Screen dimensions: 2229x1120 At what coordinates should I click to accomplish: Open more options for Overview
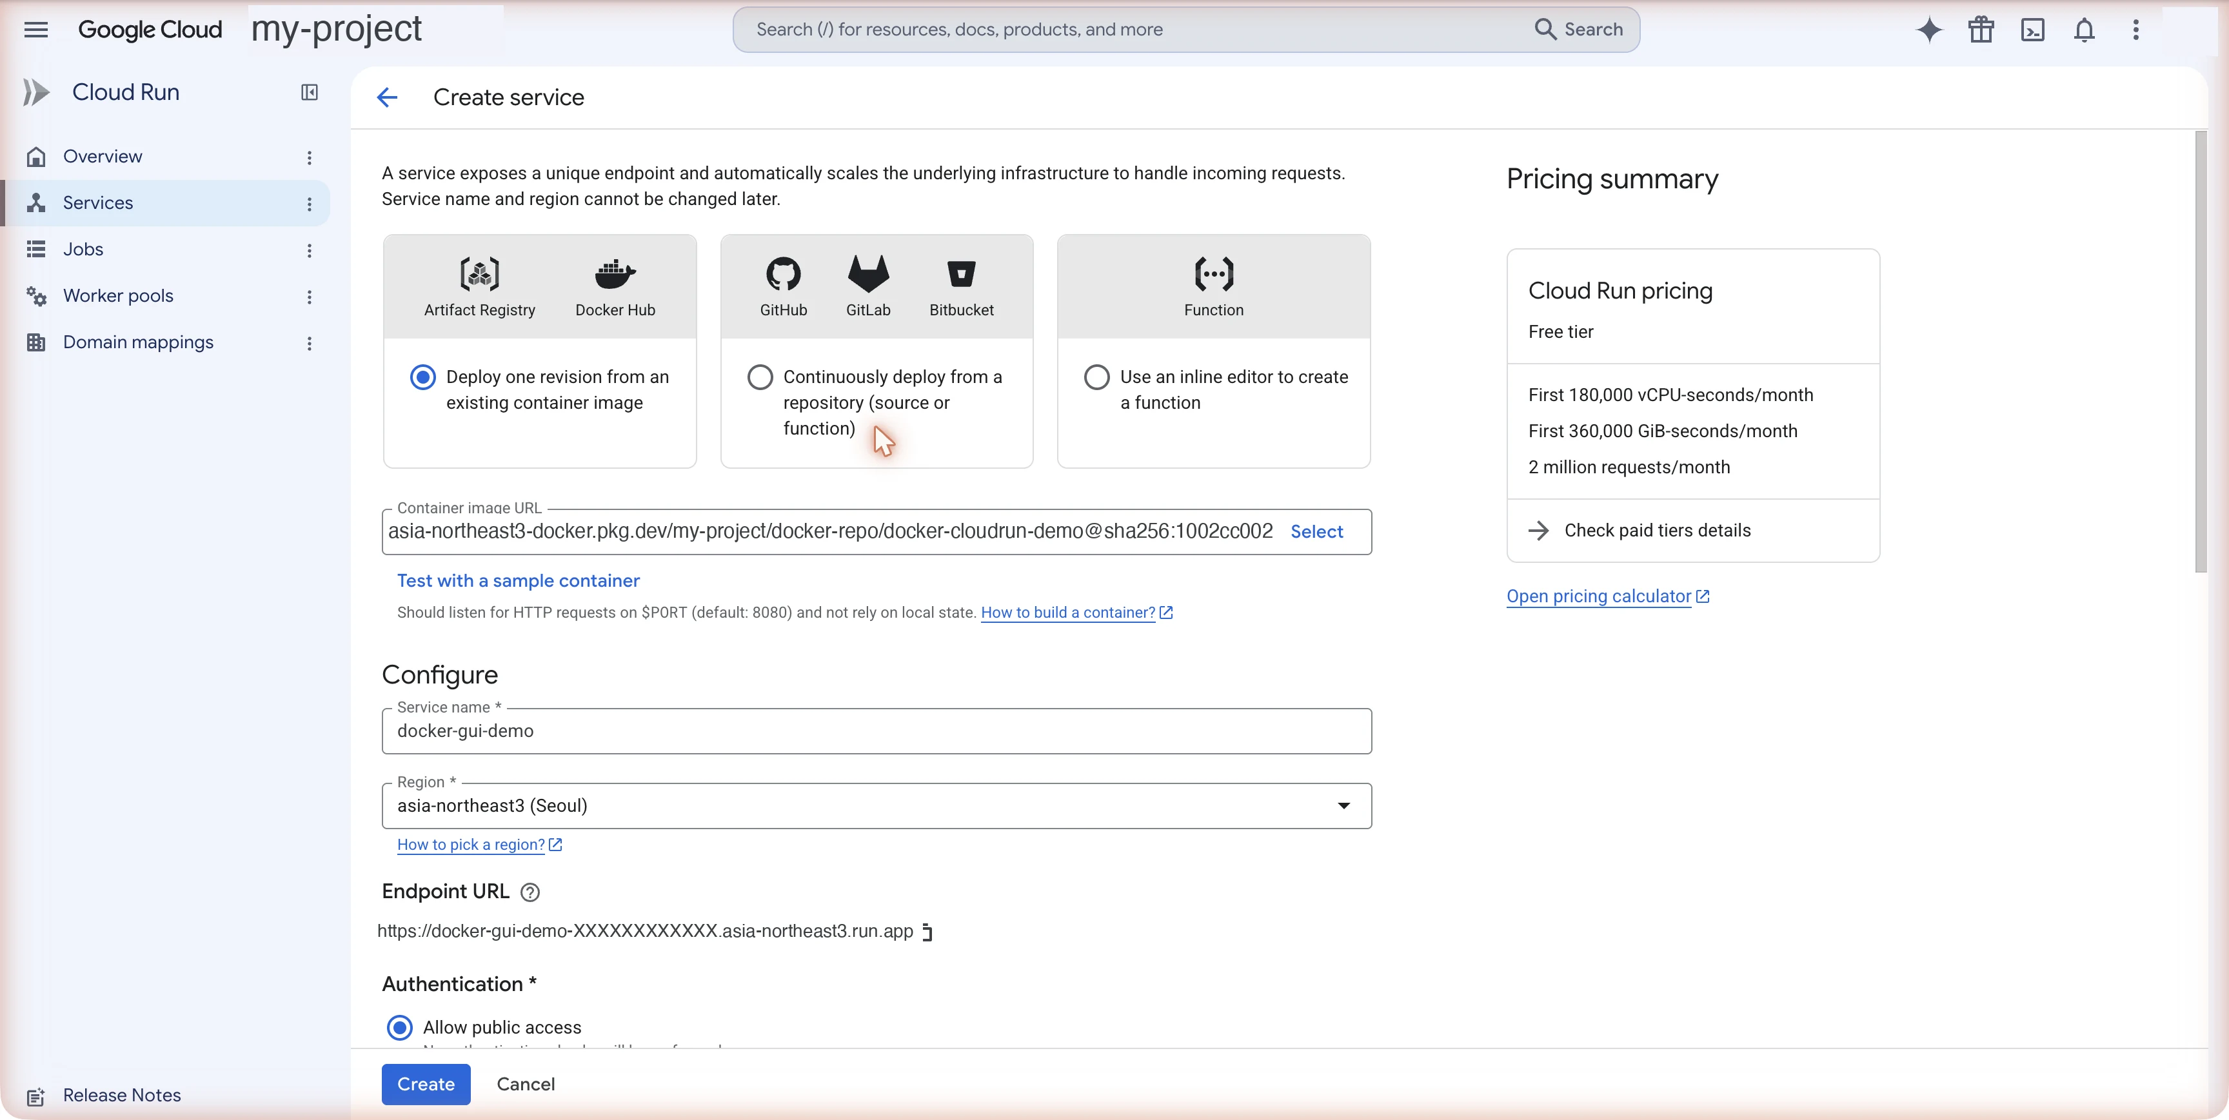pos(309,157)
